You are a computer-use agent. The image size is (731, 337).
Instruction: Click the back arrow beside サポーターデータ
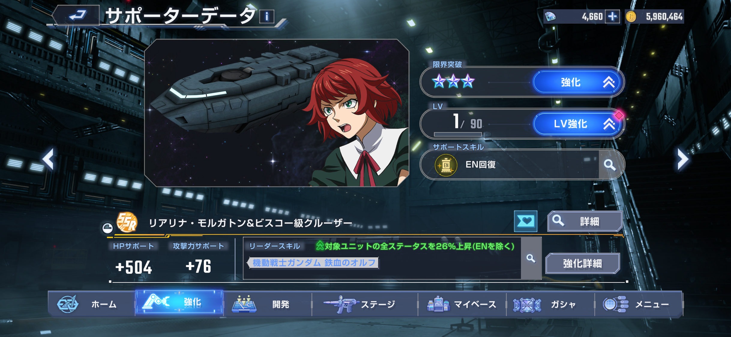(x=77, y=15)
